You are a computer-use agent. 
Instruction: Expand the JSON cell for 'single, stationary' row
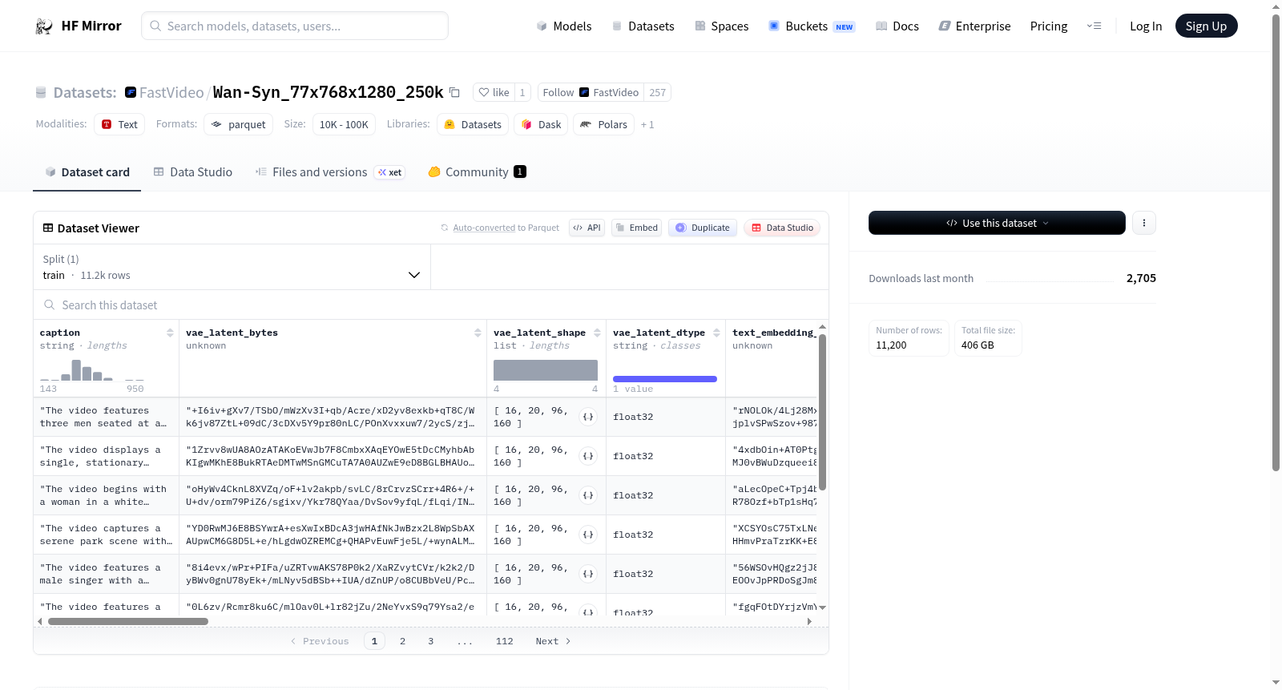(588, 456)
